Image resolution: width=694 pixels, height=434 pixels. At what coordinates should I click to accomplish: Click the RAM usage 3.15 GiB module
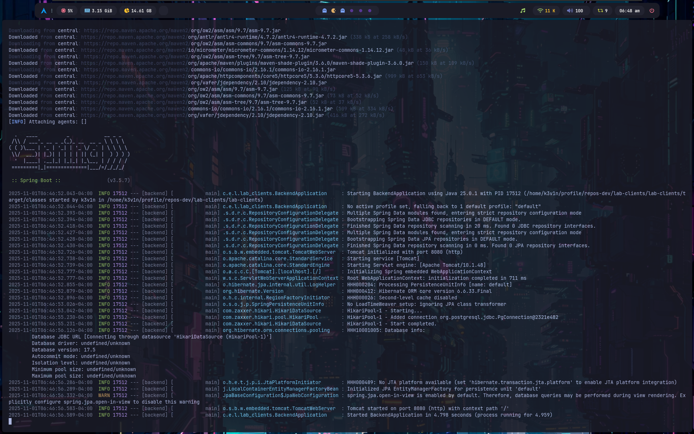pyautogui.click(x=98, y=11)
